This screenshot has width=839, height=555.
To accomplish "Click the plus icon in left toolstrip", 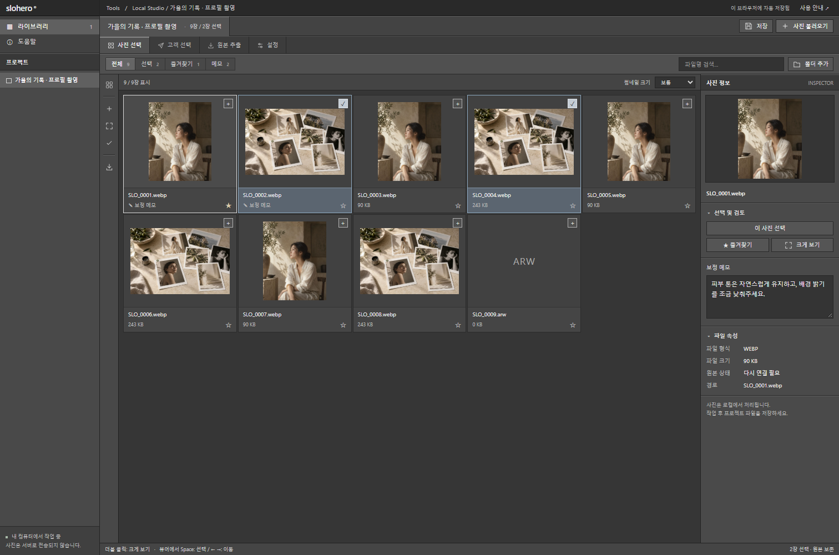I will (x=109, y=109).
